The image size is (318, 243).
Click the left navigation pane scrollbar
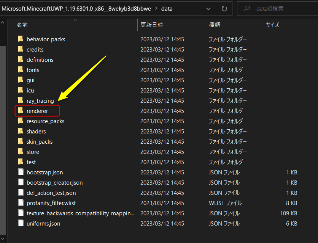coord(3,114)
